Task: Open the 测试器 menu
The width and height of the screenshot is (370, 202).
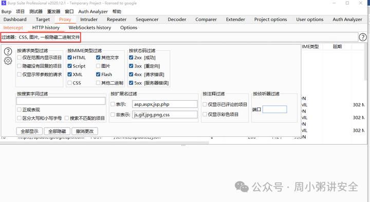Action: tap(36, 11)
